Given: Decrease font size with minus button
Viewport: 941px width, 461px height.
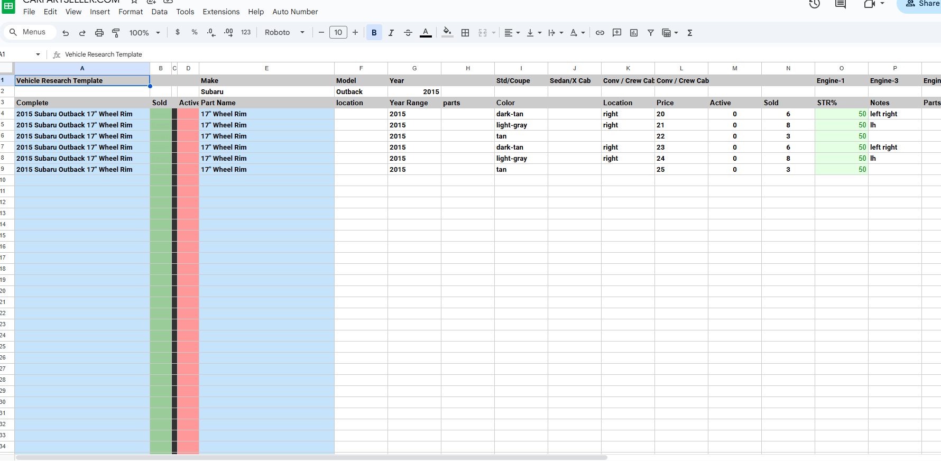Looking at the screenshot, I should 321,32.
